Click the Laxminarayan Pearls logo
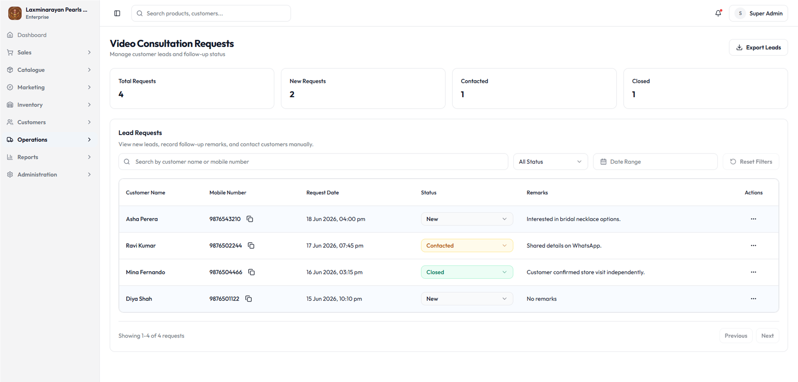The width and height of the screenshot is (798, 382). click(x=15, y=13)
